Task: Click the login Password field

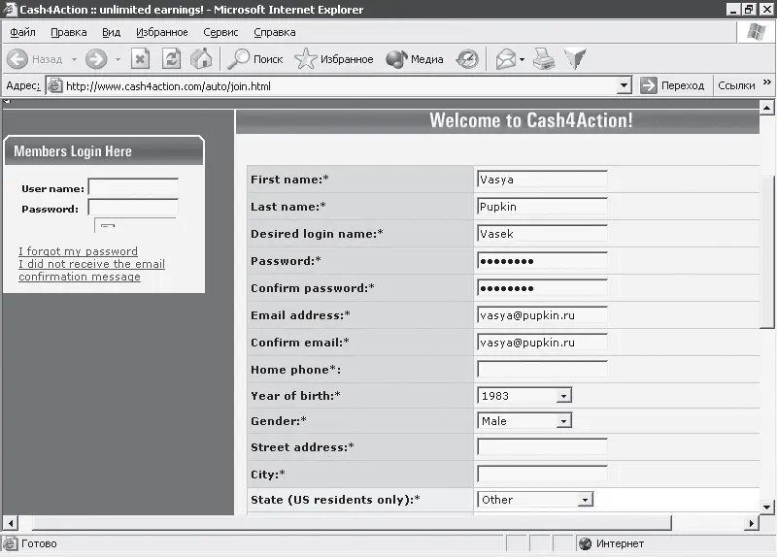Action: pos(133,207)
